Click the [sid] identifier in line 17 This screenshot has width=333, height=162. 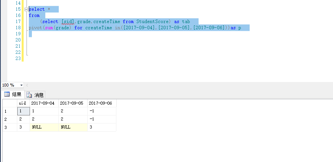[68, 22]
